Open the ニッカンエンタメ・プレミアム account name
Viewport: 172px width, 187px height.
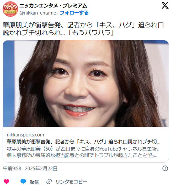[53, 6]
